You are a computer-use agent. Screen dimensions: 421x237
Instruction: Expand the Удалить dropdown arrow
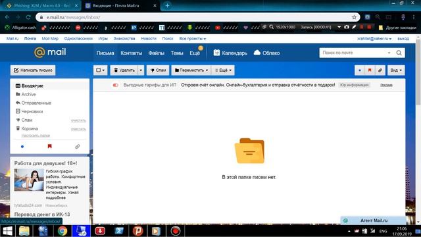click(141, 70)
